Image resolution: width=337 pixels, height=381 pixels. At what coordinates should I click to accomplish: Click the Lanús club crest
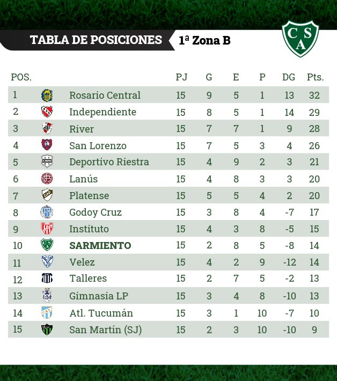[x=47, y=179]
